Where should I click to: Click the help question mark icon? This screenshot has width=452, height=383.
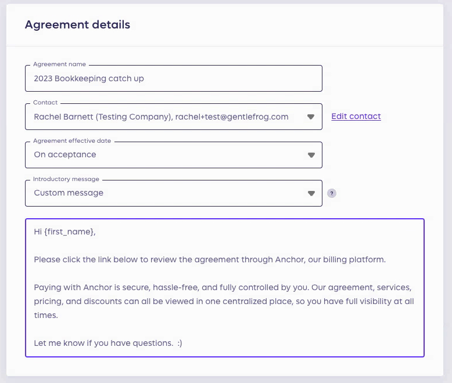tap(332, 193)
